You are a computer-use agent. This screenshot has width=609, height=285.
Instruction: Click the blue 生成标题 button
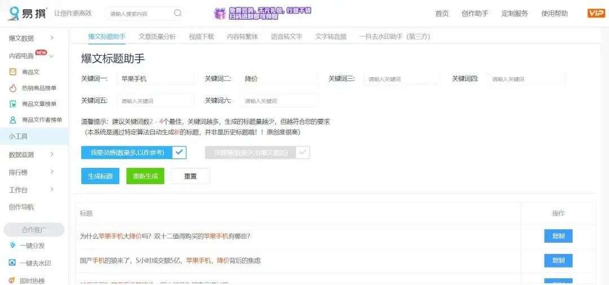(x=100, y=176)
